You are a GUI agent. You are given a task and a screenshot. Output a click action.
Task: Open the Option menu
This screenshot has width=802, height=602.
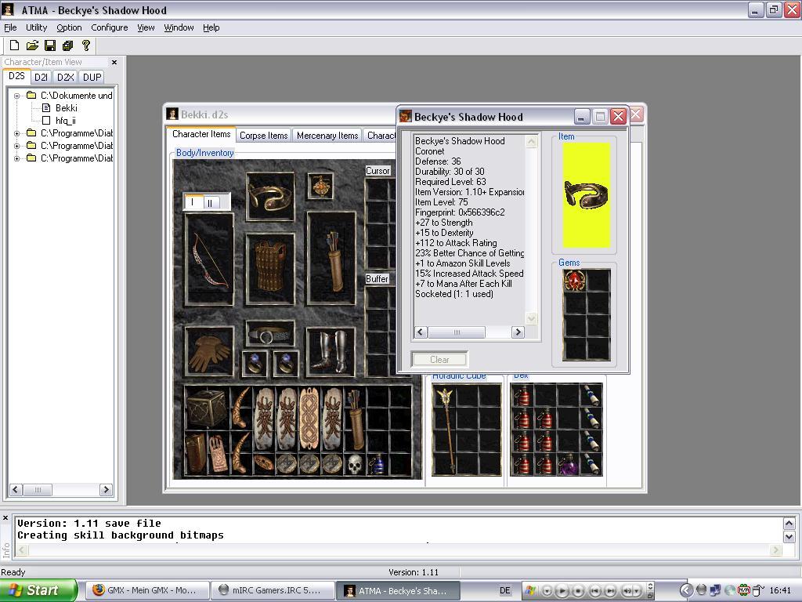tap(69, 27)
